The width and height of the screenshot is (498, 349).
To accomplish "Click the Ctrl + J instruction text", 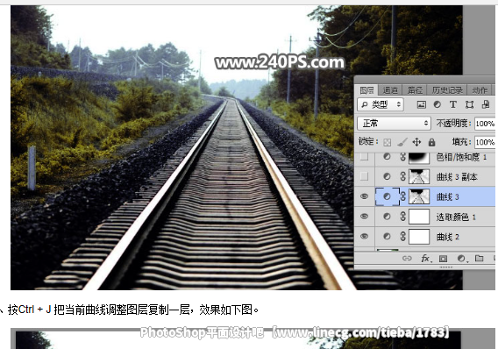I will click(132, 310).
